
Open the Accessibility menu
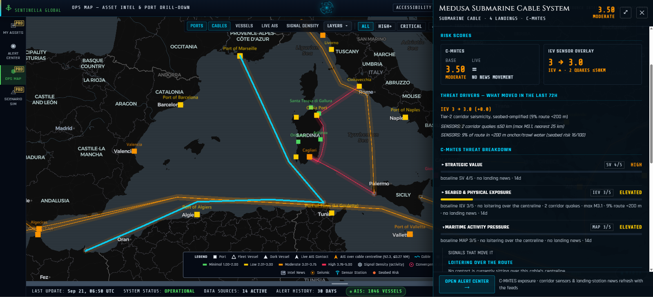click(413, 8)
